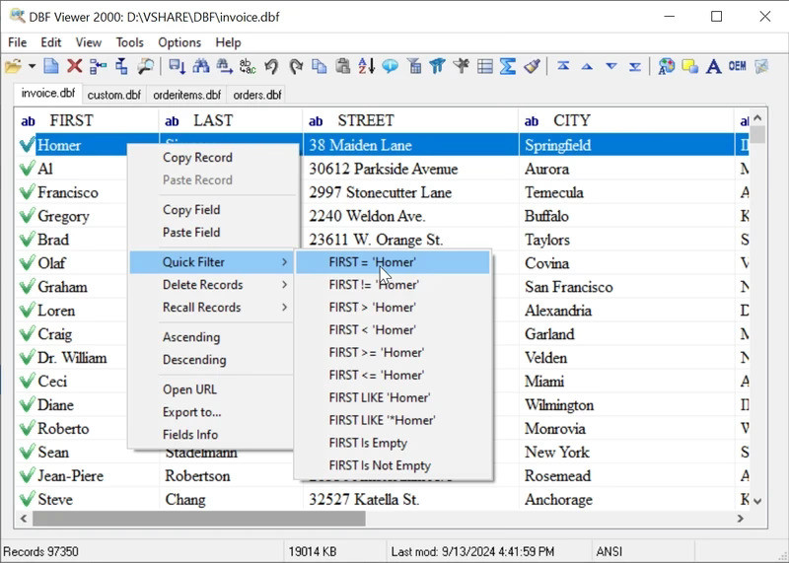The height and width of the screenshot is (563, 789).
Task: Toggle the green checkmark for Loren row
Action: coord(28,311)
